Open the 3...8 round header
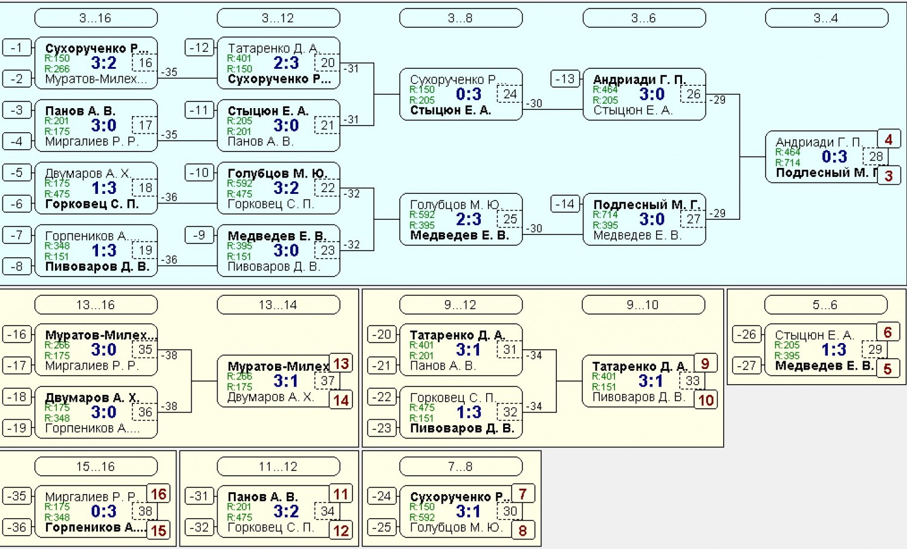This screenshot has height=549, width=907. pyautogui.click(x=461, y=18)
